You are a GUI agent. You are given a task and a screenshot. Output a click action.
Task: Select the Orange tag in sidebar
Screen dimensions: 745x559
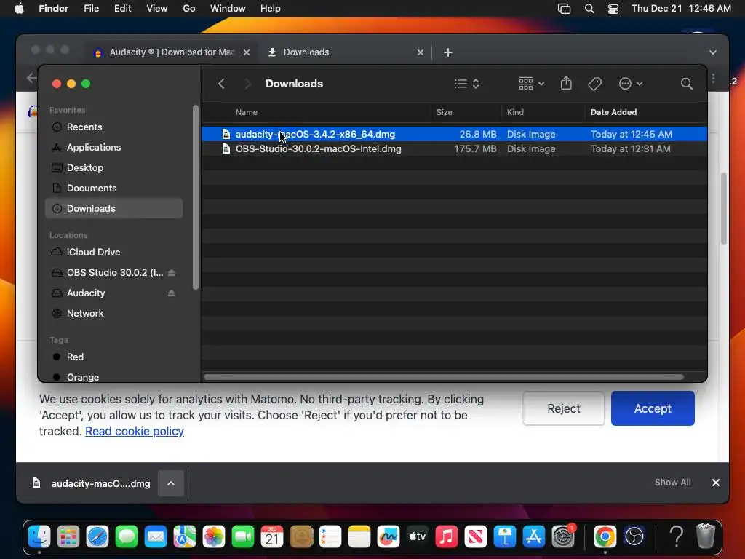114,377
